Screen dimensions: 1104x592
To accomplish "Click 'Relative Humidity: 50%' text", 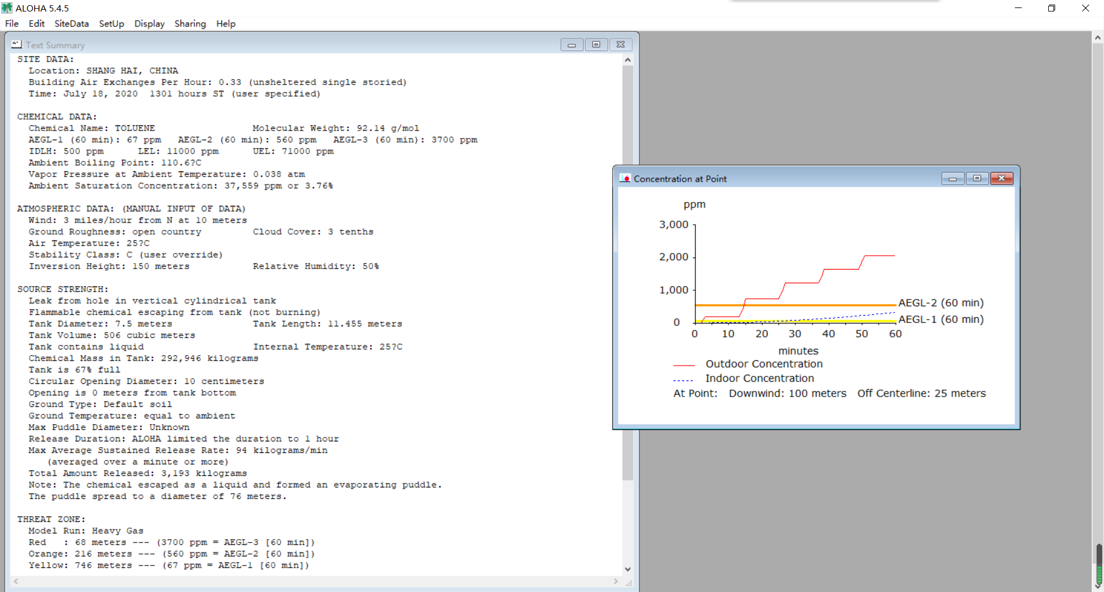I will 316,266.
